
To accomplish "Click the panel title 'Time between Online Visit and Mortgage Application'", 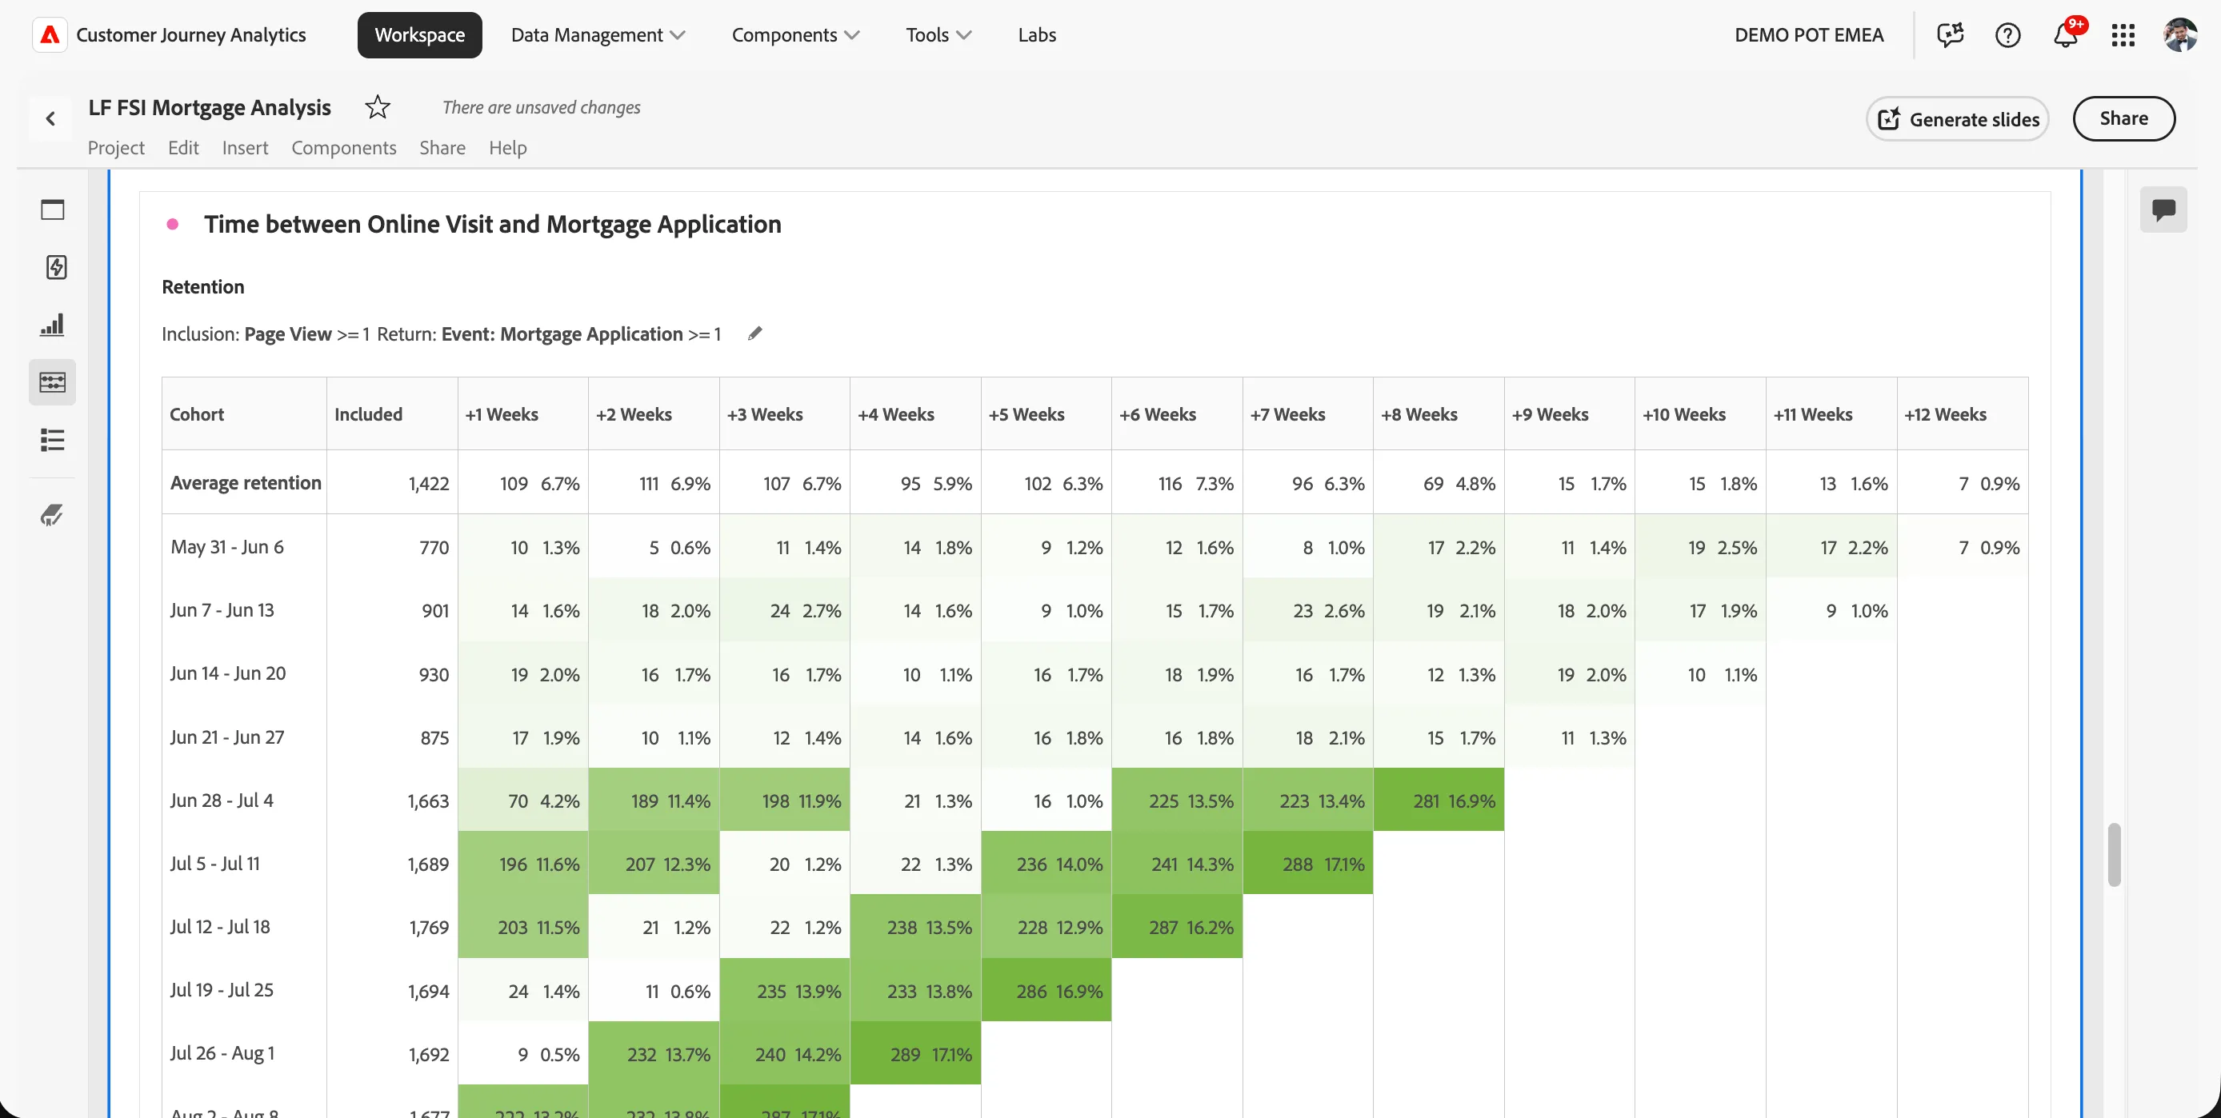I will click(x=492, y=224).
